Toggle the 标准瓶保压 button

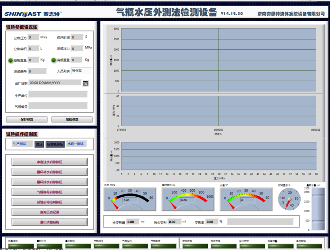(55, 144)
